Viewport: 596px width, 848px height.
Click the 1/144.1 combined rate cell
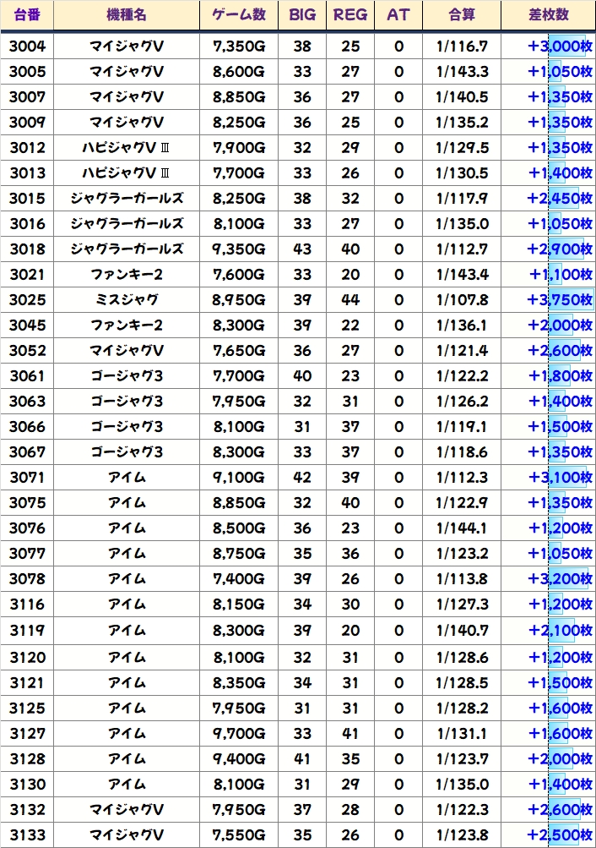pos(462,528)
